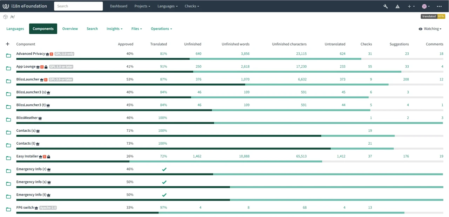This screenshot has height=217, width=449.
Task: Open the Dashboard menu item
Action: [x=119, y=6]
